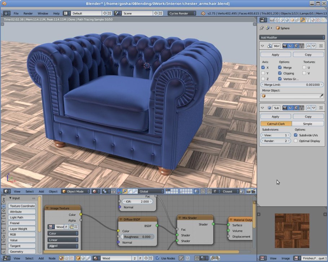The image size is (328, 262).
Task: Open the Render menu in top bar
Action: (28, 13)
